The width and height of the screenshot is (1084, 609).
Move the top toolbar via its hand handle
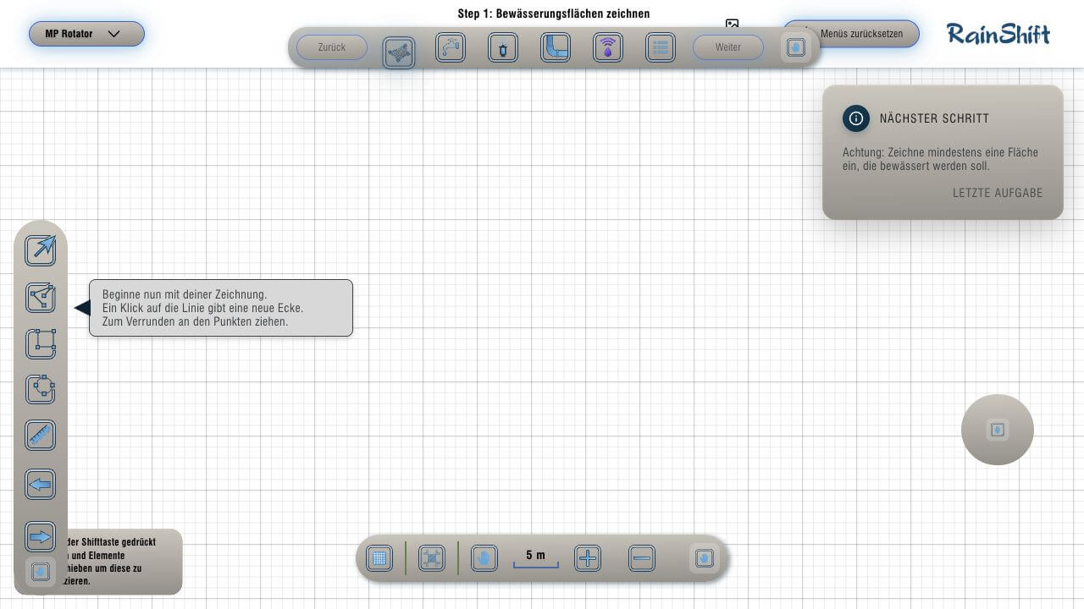[x=795, y=47]
